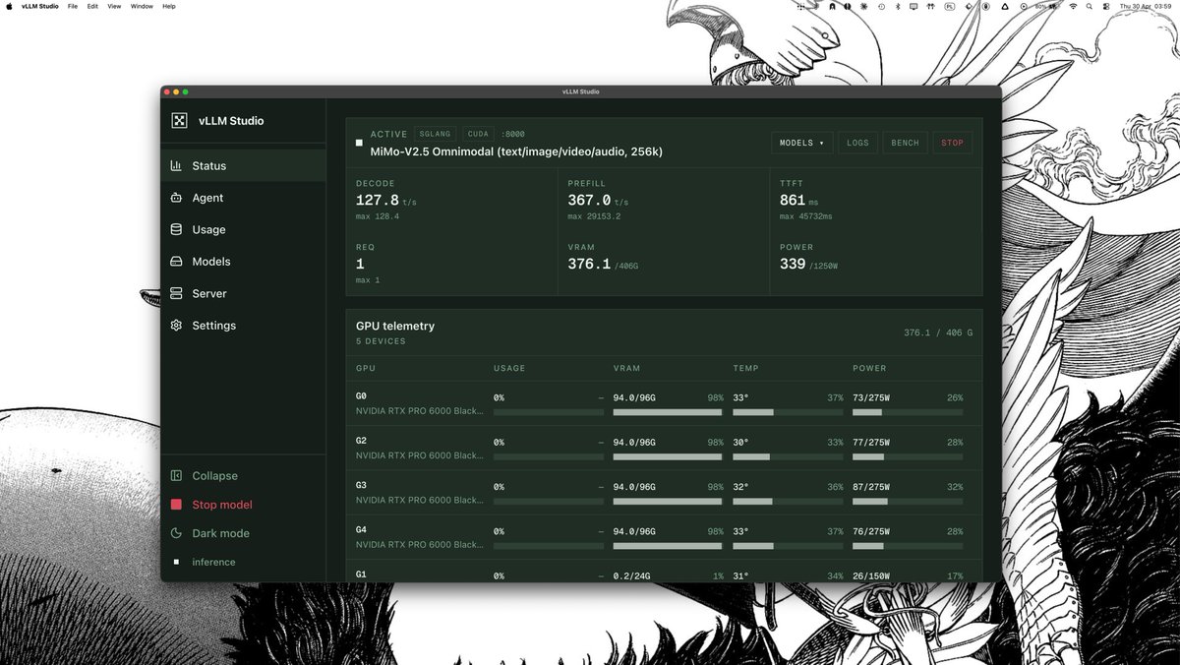Click the VRAM 376.1 /406G stat
The image size is (1180, 665).
[603, 265]
